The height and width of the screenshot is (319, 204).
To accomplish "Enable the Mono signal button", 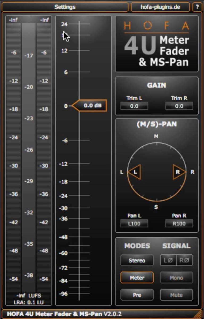I will click(x=176, y=278).
